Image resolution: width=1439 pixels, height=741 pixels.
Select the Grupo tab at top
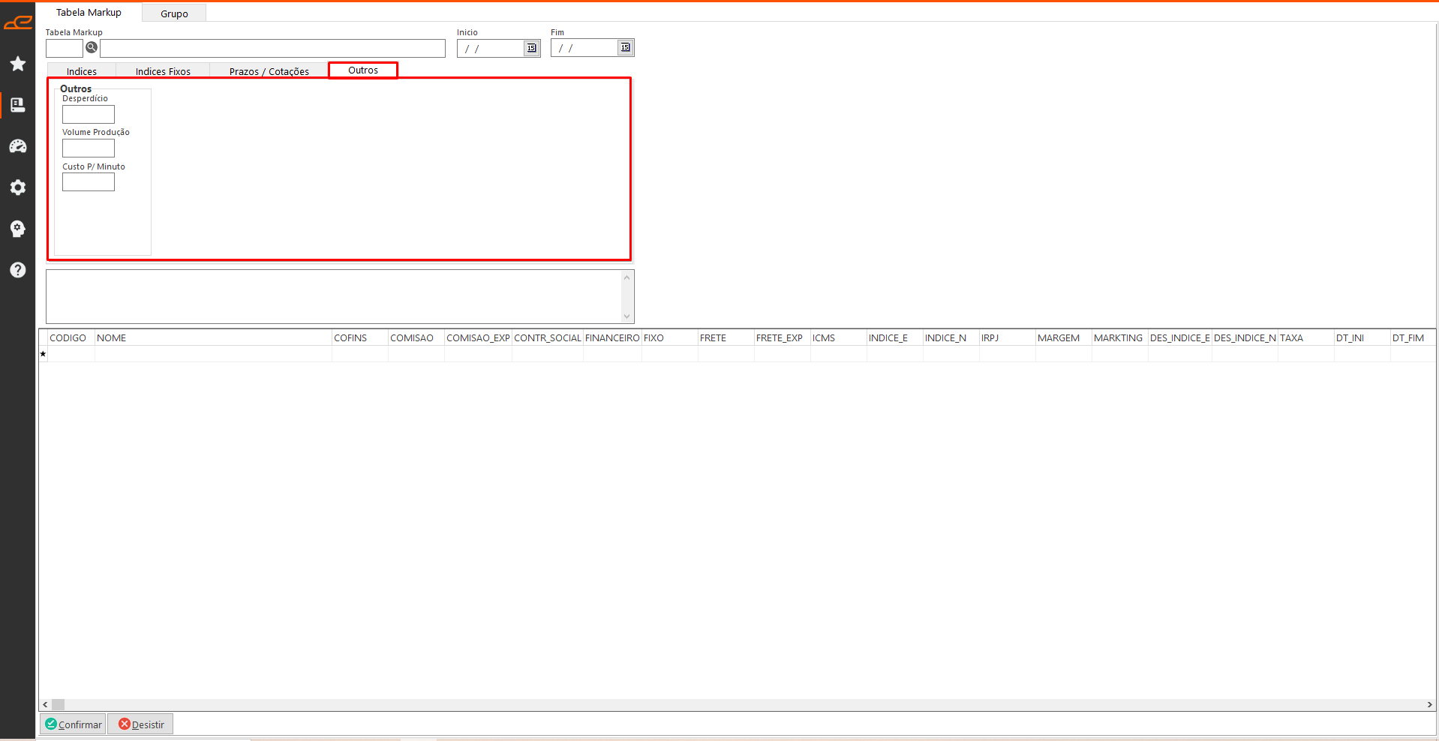coord(174,13)
